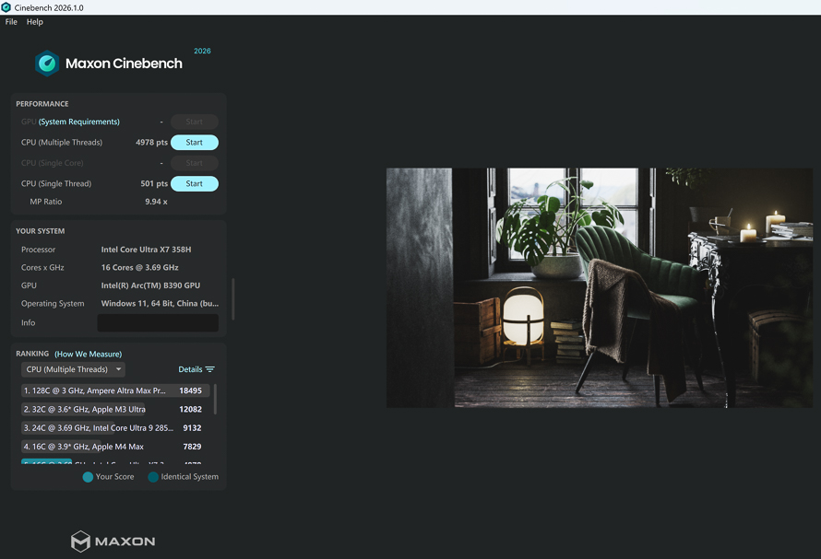821x559 pixels.
Task: Click the 2026 version label
Action: coord(202,51)
